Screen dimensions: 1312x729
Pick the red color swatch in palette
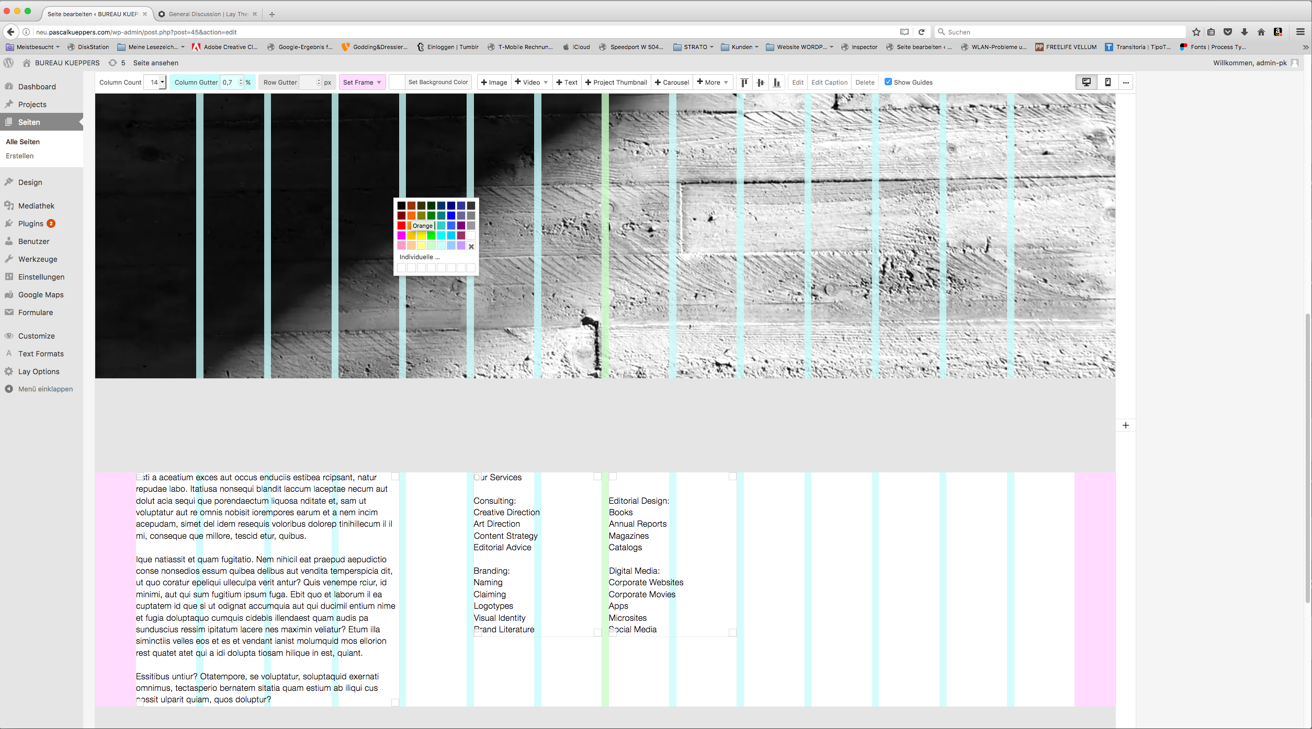click(x=401, y=225)
